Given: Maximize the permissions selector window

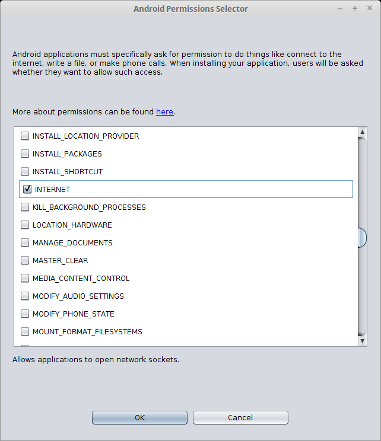Looking at the screenshot, I should point(355,8).
